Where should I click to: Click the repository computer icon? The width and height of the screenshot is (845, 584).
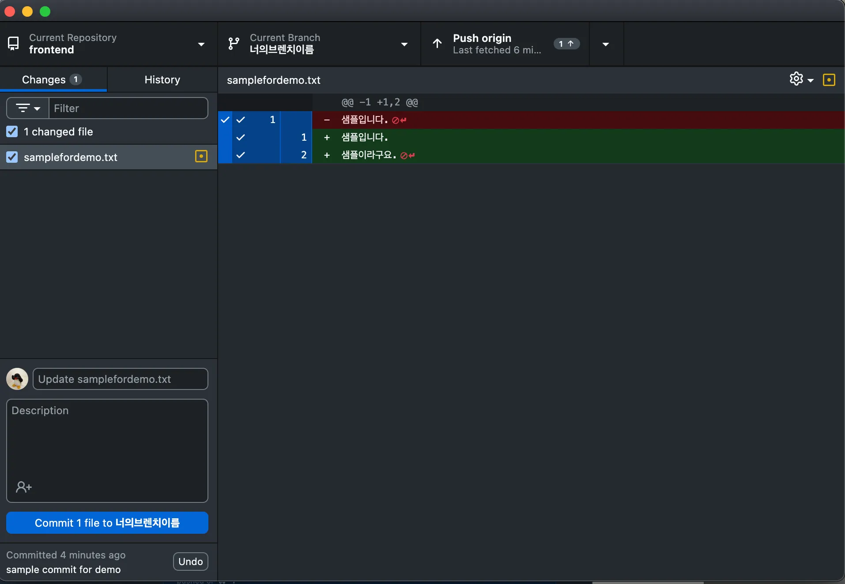(x=14, y=44)
